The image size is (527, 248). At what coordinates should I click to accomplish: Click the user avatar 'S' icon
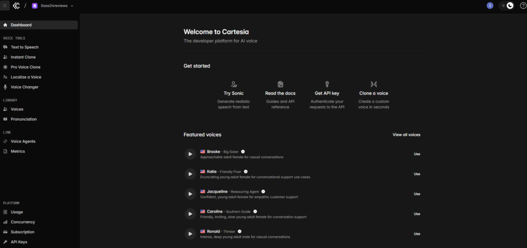[x=490, y=6]
